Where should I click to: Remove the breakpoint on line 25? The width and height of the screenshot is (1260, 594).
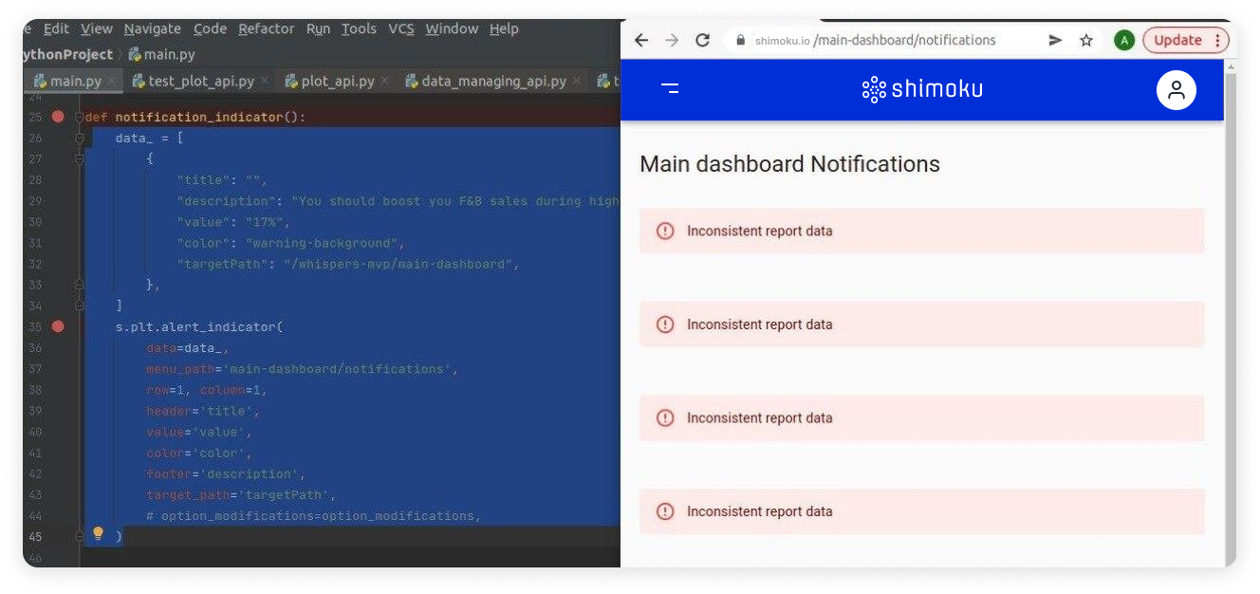[x=58, y=117]
